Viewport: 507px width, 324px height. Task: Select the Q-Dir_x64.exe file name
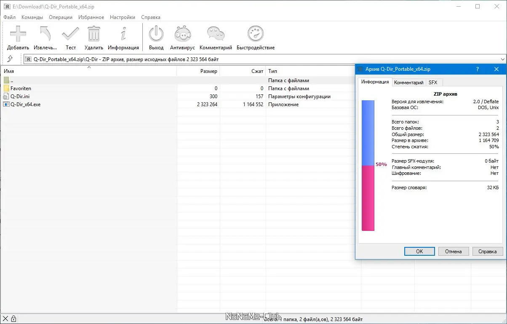click(x=25, y=104)
